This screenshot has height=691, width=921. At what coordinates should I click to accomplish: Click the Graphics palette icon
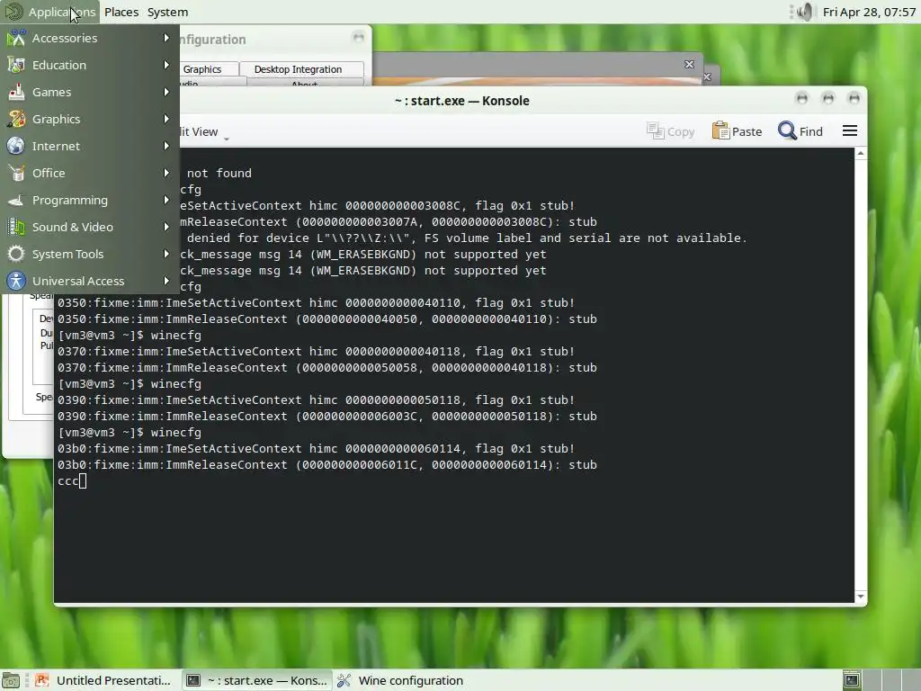pyautogui.click(x=16, y=120)
